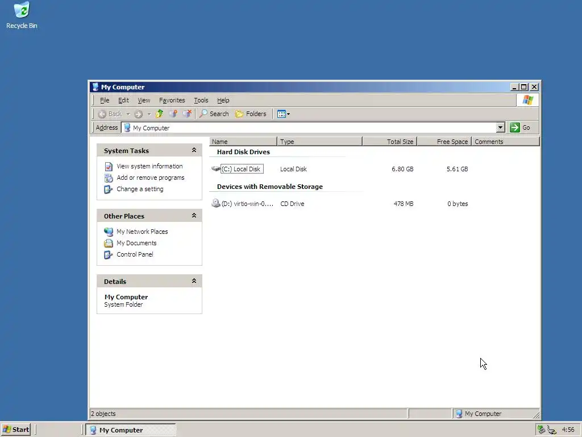This screenshot has width=582, height=437.
Task: Click Devices with Removable Storage heading
Action: click(x=270, y=187)
